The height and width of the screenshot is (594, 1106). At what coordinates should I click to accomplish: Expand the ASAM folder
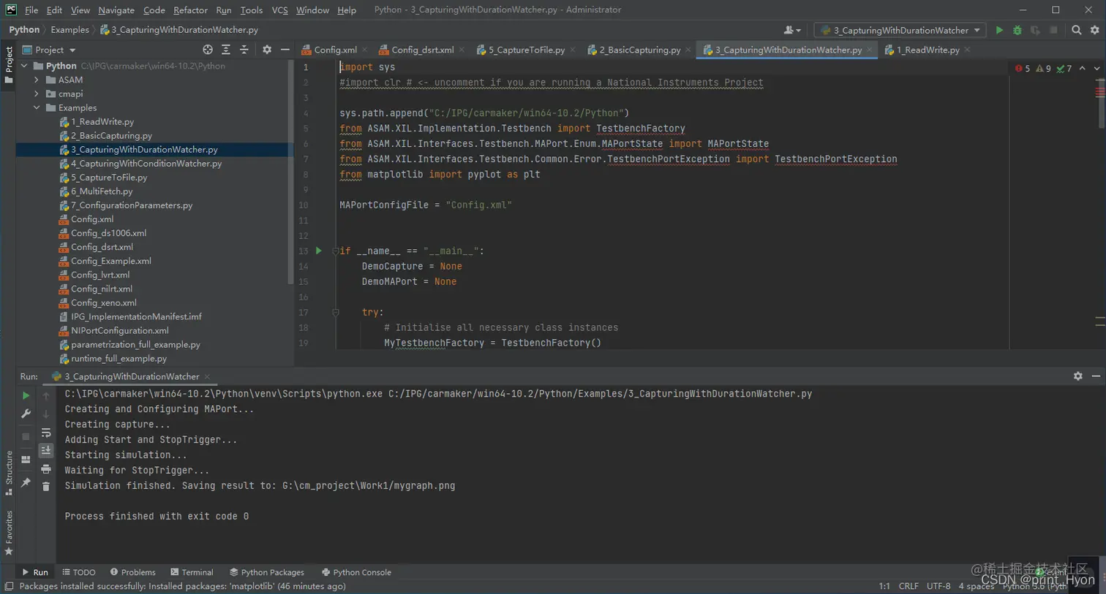37,80
